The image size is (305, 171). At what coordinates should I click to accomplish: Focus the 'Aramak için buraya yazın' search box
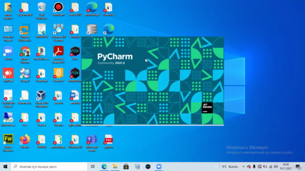click(x=49, y=167)
